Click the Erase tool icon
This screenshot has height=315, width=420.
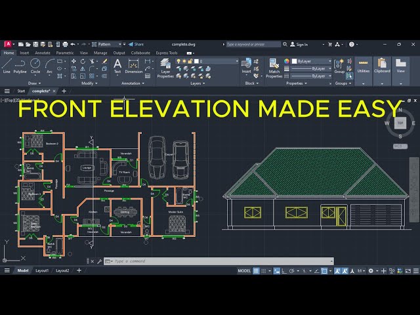point(105,61)
